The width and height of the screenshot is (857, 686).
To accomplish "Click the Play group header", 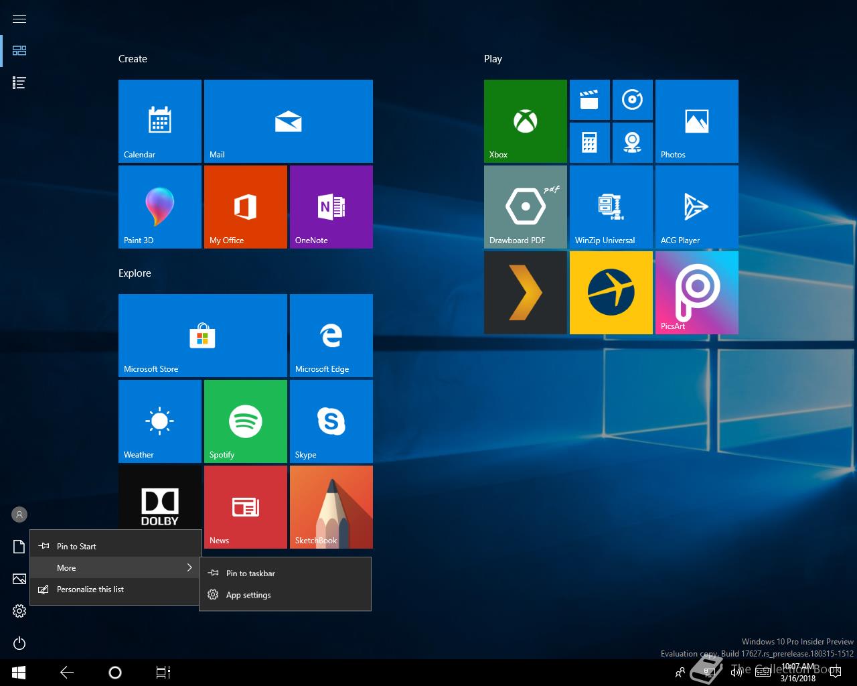I will [x=493, y=59].
